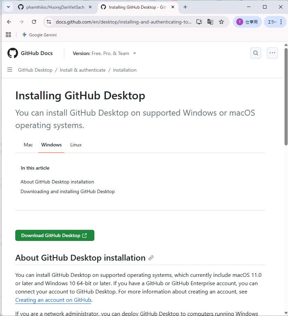The width and height of the screenshot is (288, 316).
Task: Open the sidebar hamburger menu
Action: (10, 70)
